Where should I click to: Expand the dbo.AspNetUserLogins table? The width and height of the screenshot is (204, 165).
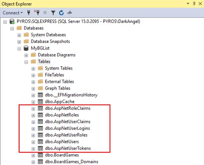[x=33, y=129]
